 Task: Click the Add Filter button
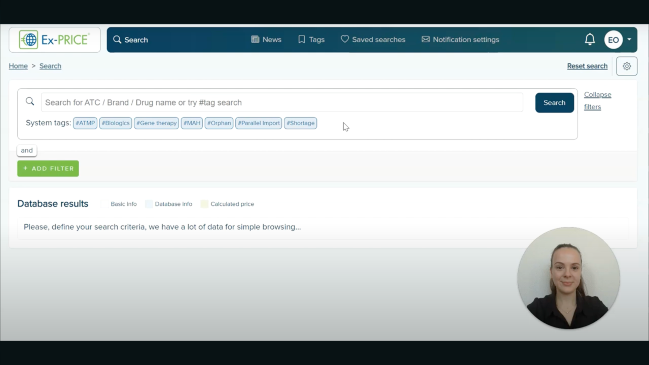[48, 168]
